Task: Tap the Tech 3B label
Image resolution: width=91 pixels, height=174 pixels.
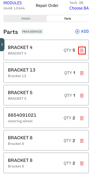Action: point(76,3)
